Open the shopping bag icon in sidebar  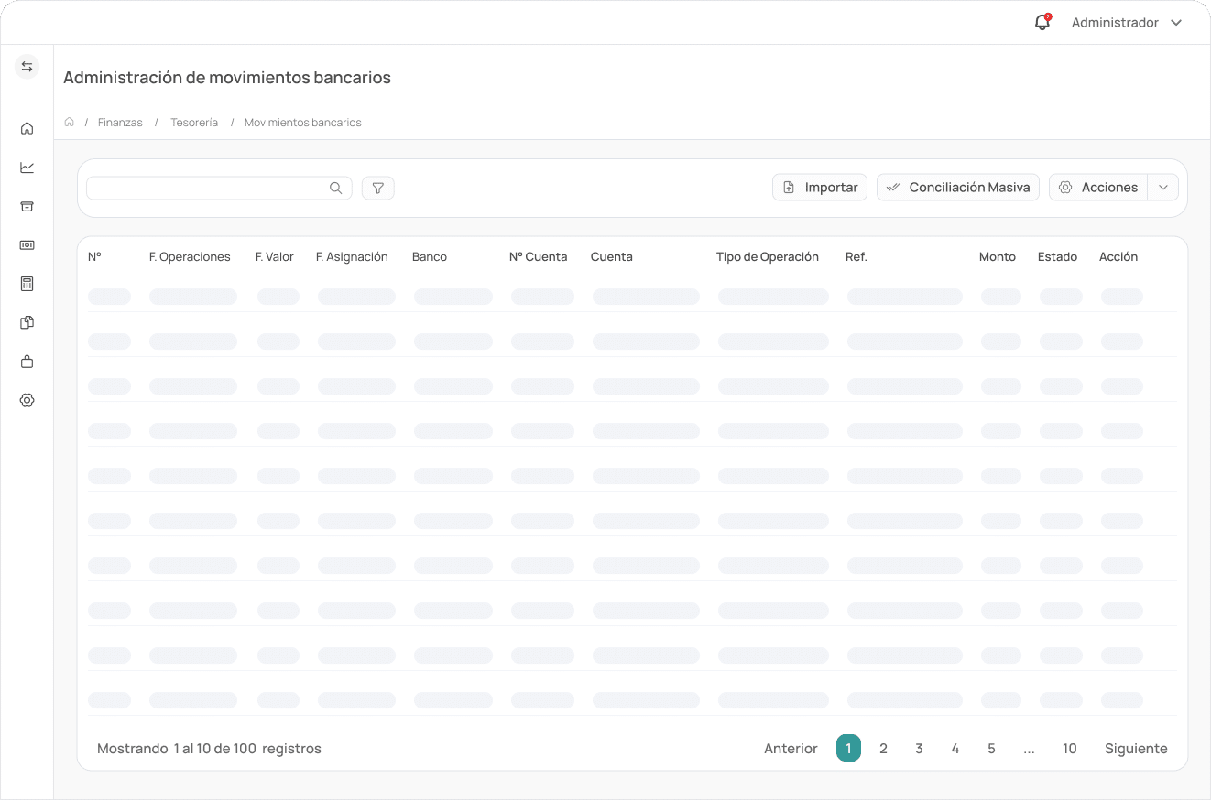tap(27, 362)
